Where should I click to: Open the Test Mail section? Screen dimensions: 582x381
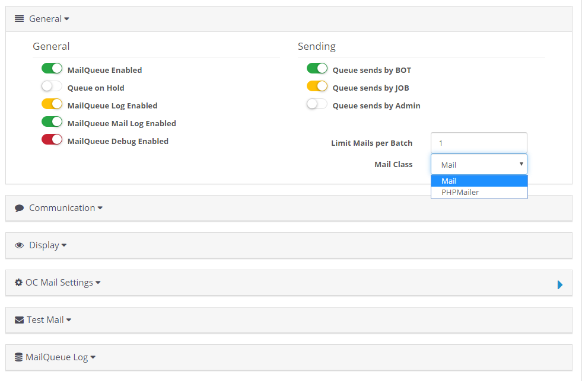point(289,320)
